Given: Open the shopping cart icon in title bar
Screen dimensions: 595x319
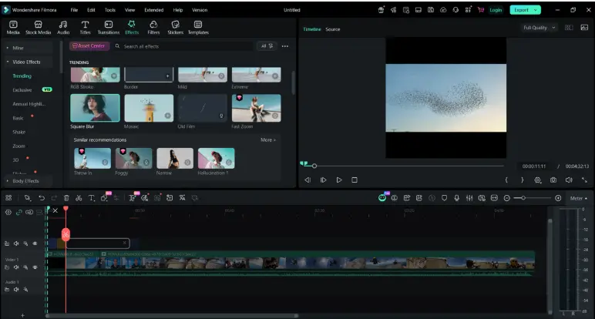Looking at the screenshot, I should [481, 10].
